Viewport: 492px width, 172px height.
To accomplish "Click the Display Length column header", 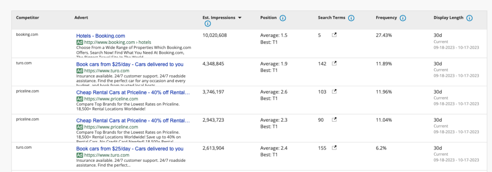I will tap(449, 18).
